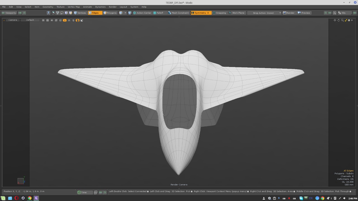Click the last icon in viewport header row
Screen dimensions: 358x201
(x=82, y=20)
